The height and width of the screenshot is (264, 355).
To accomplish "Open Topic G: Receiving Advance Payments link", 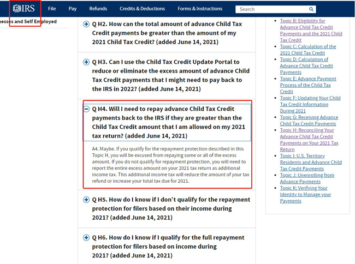I will (309, 121).
